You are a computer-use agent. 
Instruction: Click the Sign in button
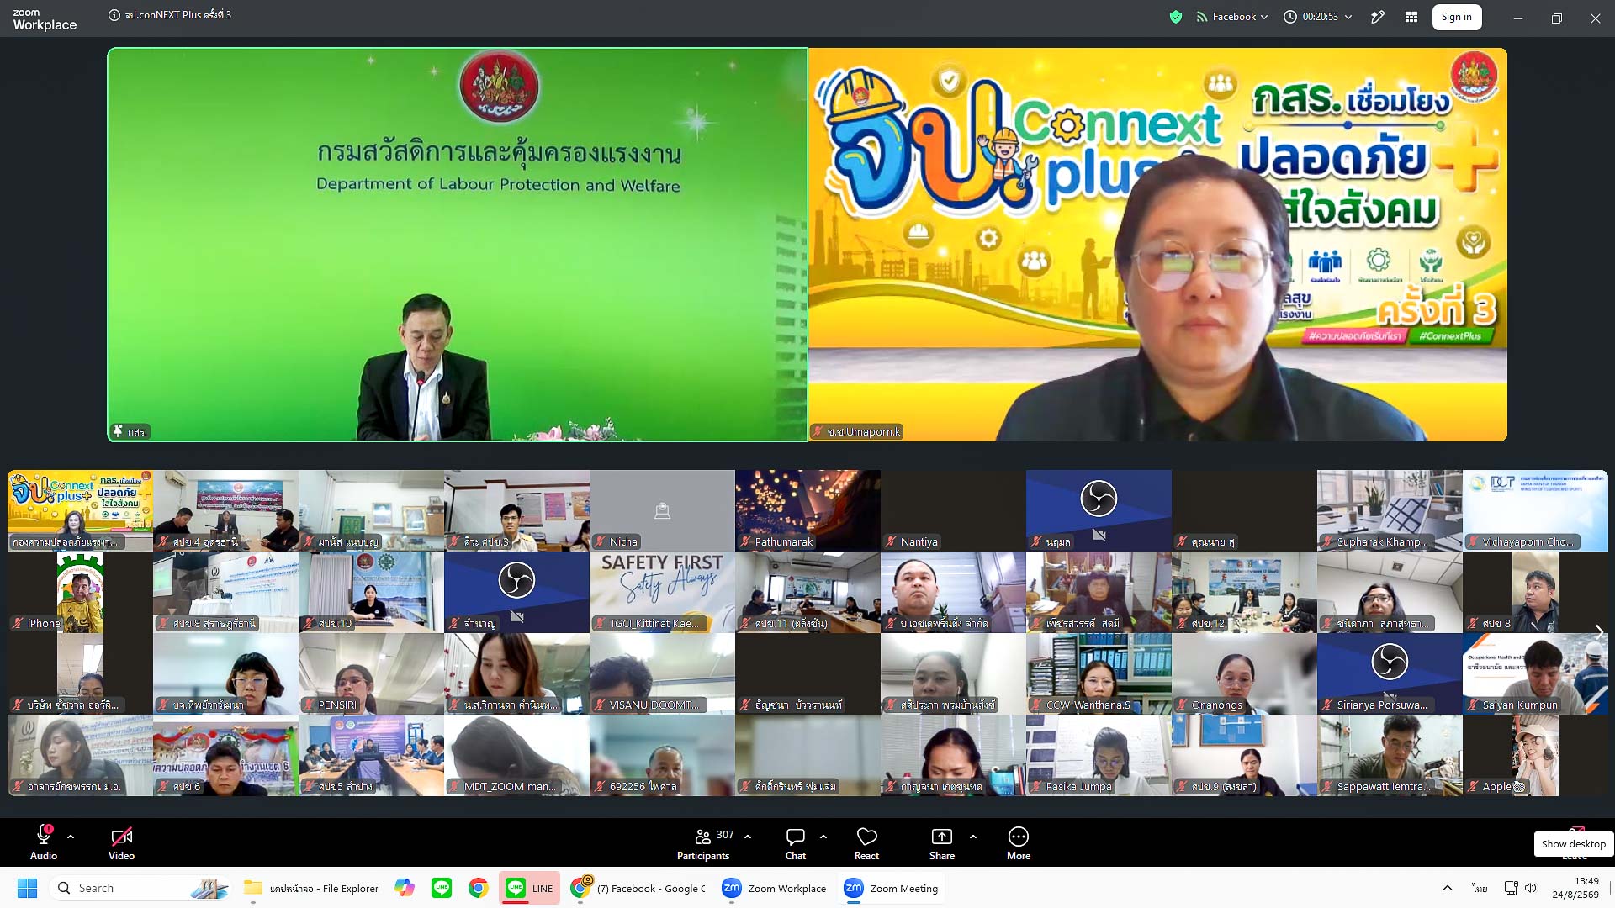coord(1457,17)
